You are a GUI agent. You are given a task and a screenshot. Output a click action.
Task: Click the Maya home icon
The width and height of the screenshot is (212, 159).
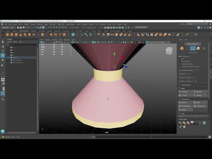tap(2, 24)
